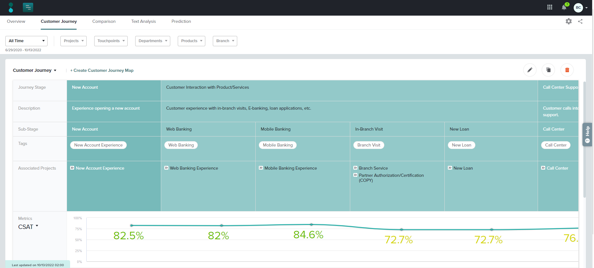Open the Help side tab
This screenshot has width=594, height=268.
(587, 134)
